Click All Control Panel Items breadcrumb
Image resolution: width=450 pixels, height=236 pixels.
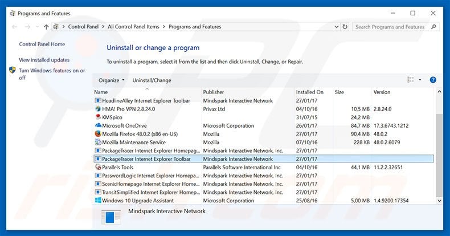133,27
